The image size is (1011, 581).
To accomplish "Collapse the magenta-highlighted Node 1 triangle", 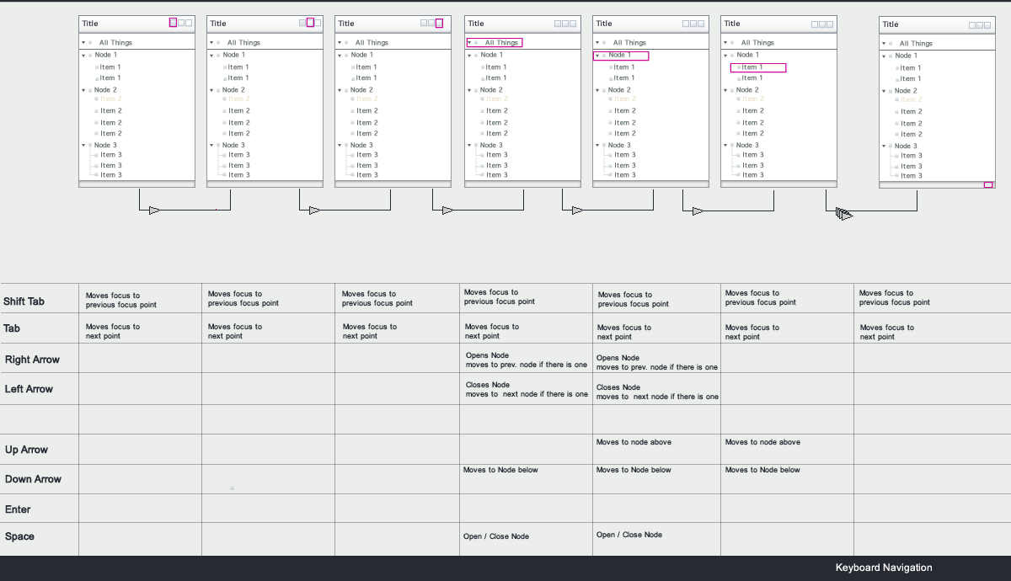I will [x=597, y=56].
